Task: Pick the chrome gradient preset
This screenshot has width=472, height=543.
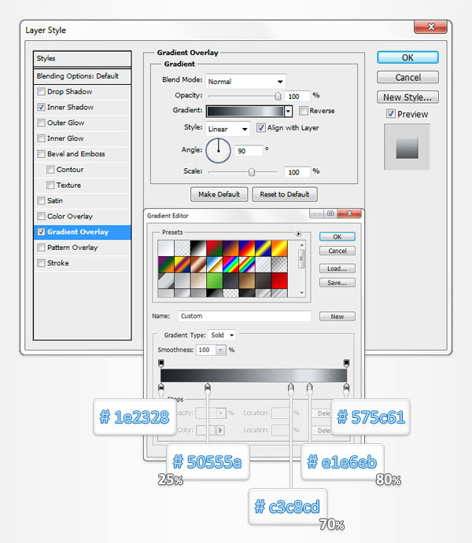Action: point(215,265)
